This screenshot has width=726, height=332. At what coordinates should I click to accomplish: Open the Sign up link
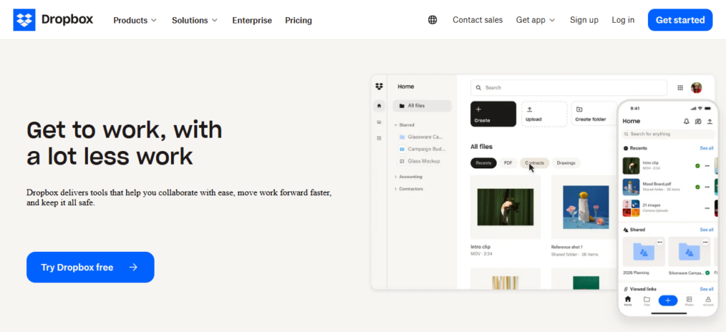coord(584,20)
